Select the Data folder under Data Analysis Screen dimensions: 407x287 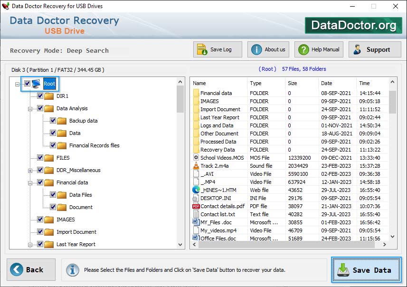[x=75, y=133]
